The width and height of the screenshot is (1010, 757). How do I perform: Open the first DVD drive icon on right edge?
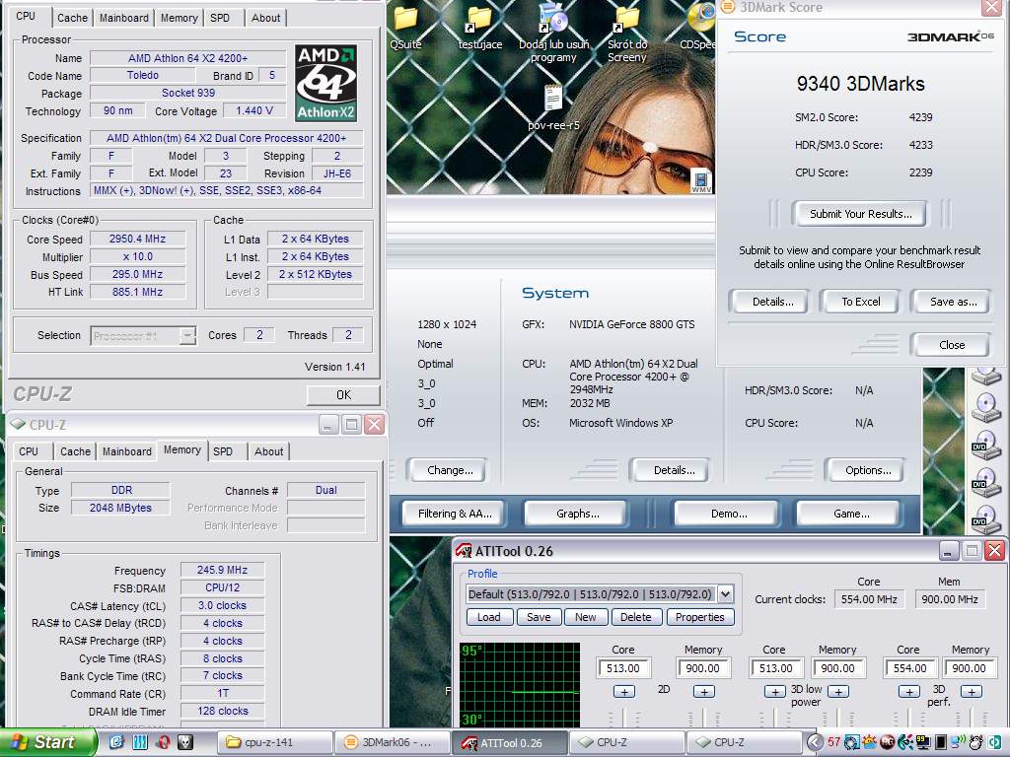[986, 446]
